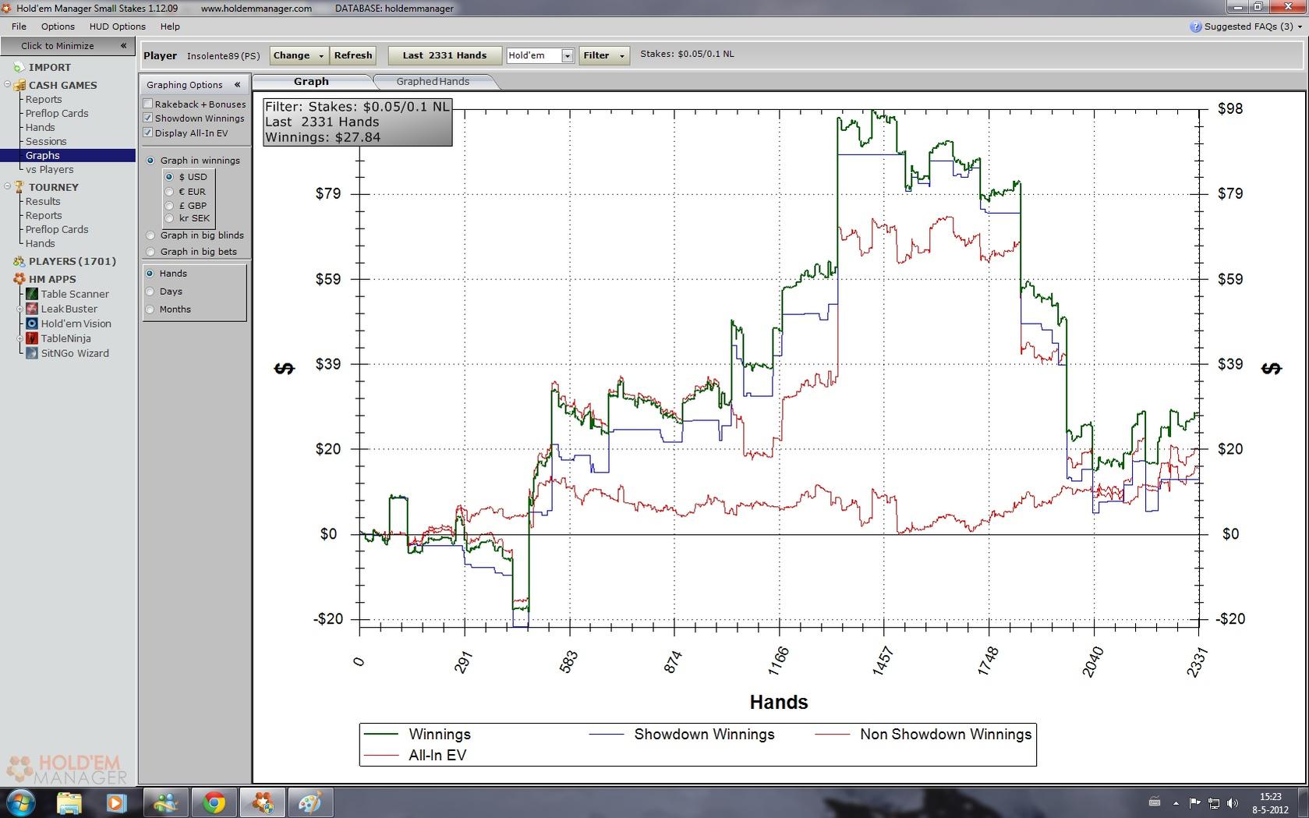
Task: Open the Paint icon in the taskbar
Action: tap(310, 802)
